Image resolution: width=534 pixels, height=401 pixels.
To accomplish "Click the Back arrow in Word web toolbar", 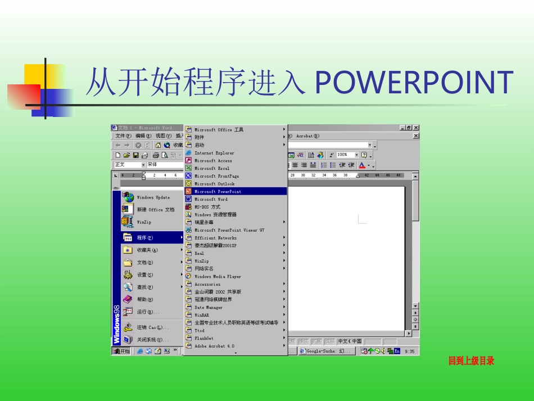I will pos(118,145).
